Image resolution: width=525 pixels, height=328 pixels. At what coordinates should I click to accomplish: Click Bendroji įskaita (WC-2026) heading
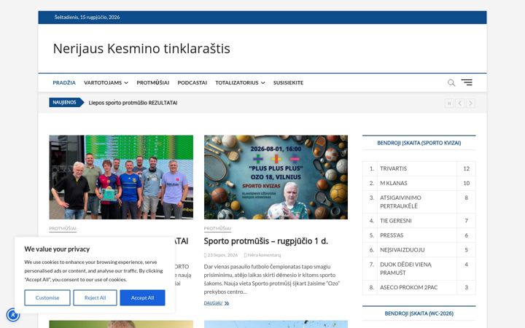click(x=419, y=313)
